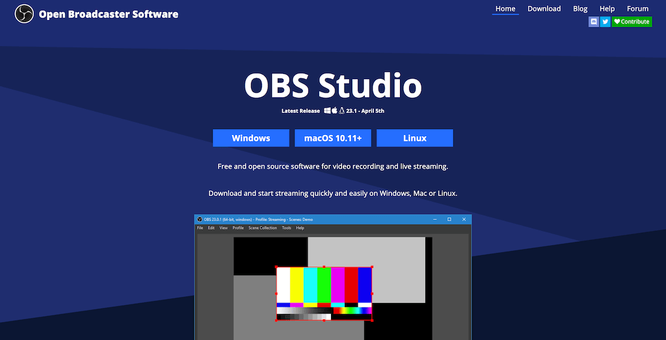
Task: Click 'Download and start streaming quickly' sentence
Action: pyautogui.click(x=333, y=193)
